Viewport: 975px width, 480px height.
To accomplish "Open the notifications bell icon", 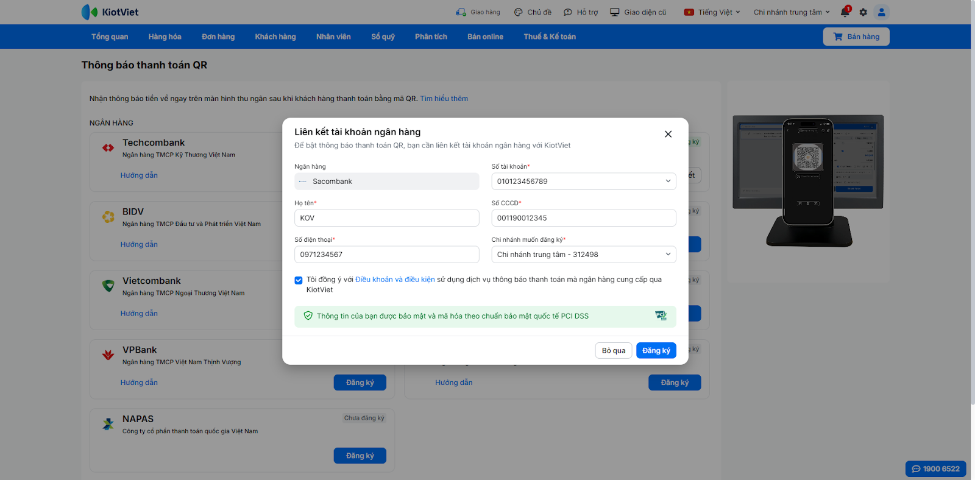I will coord(845,12).
